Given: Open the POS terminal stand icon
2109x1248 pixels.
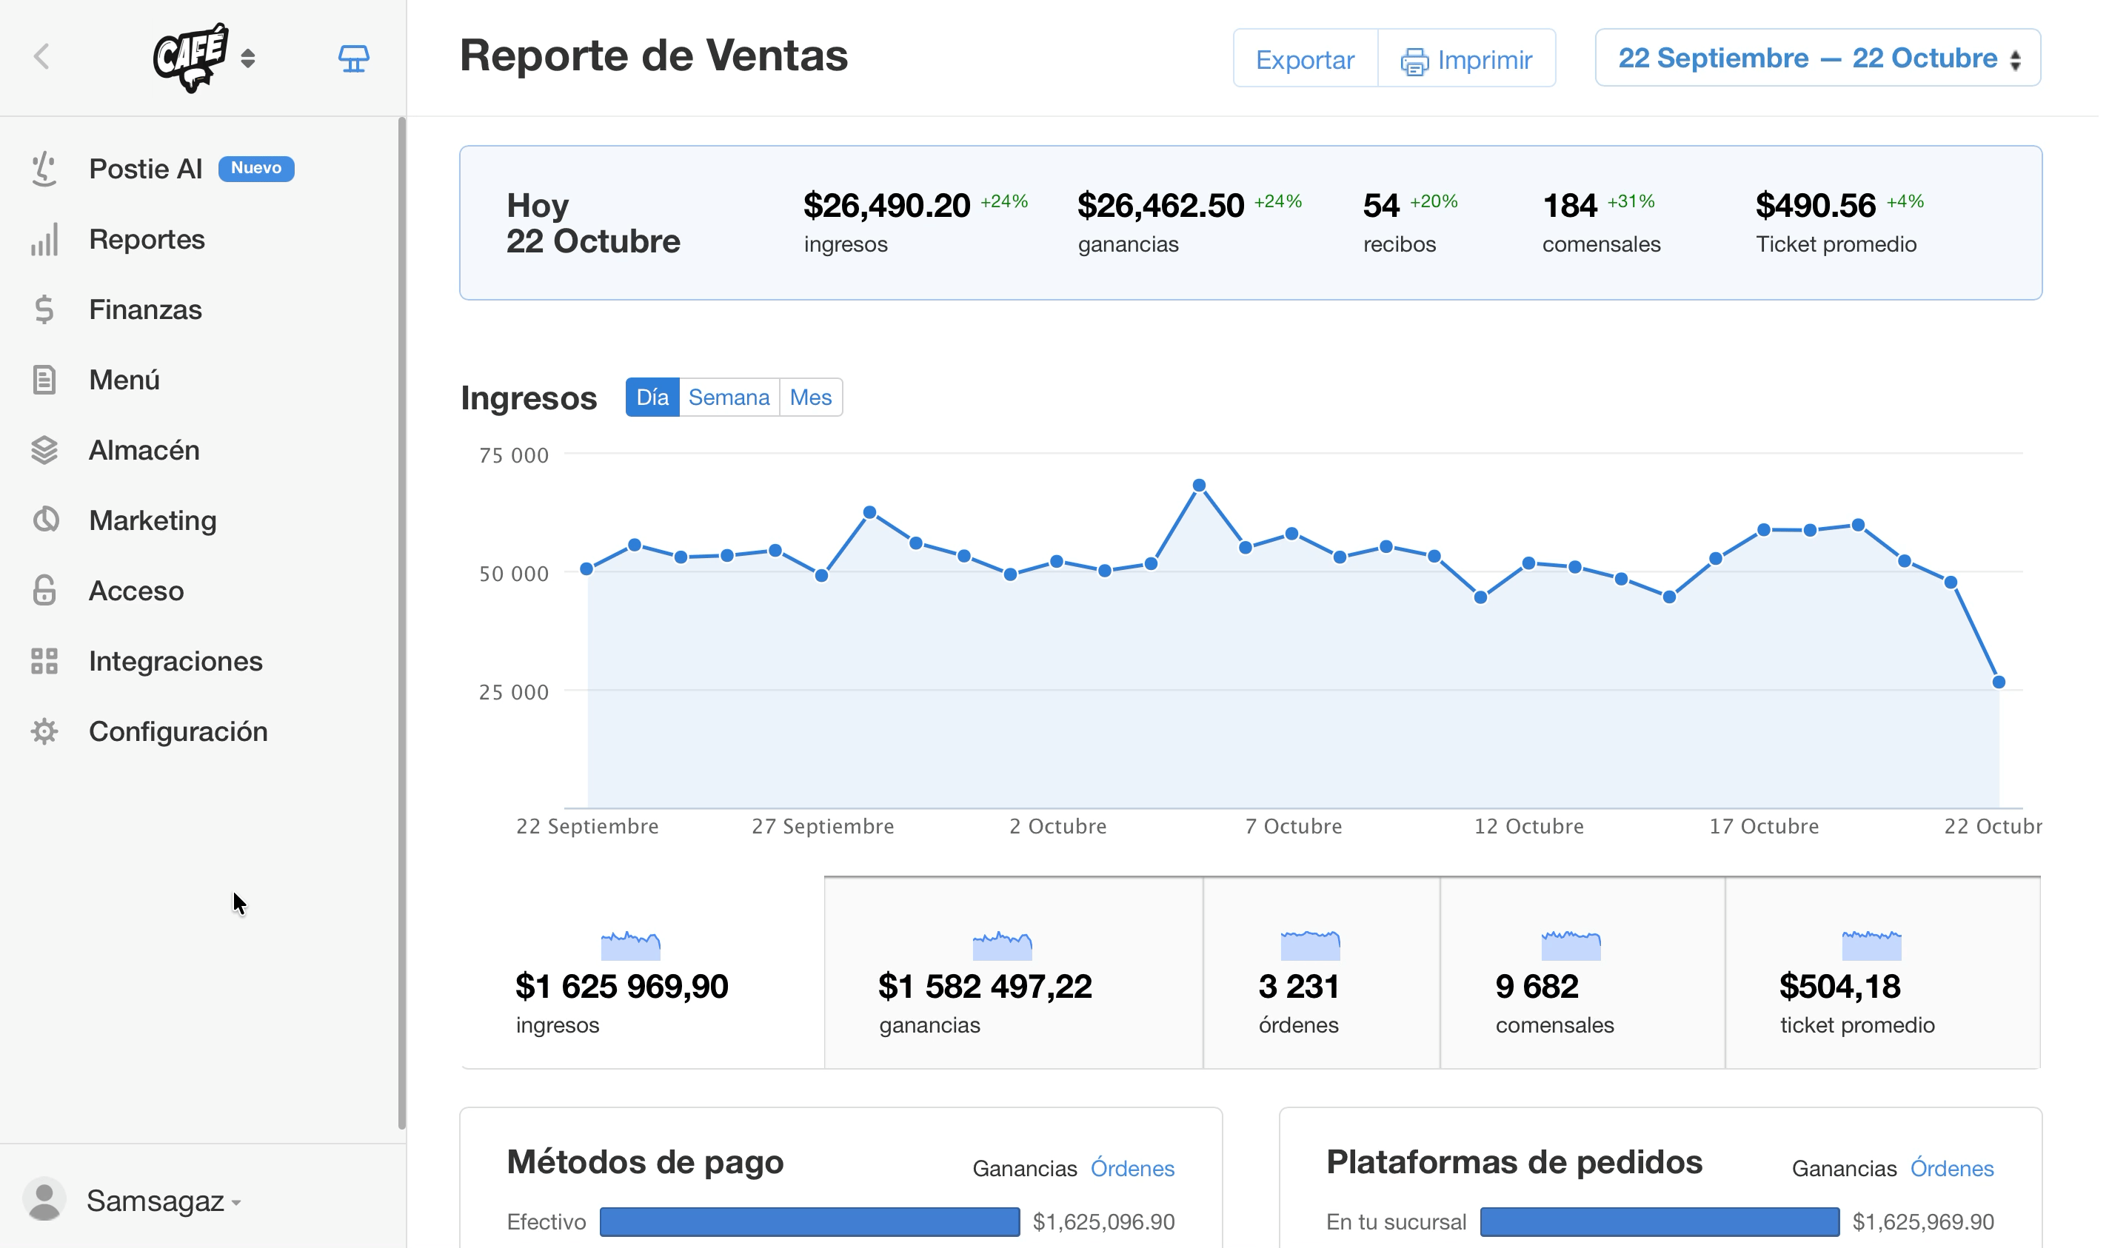Looking at the screenshot, I should pyautogui.click(x=354, y=58).
